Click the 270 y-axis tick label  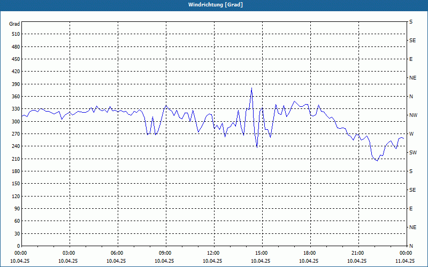16,134
